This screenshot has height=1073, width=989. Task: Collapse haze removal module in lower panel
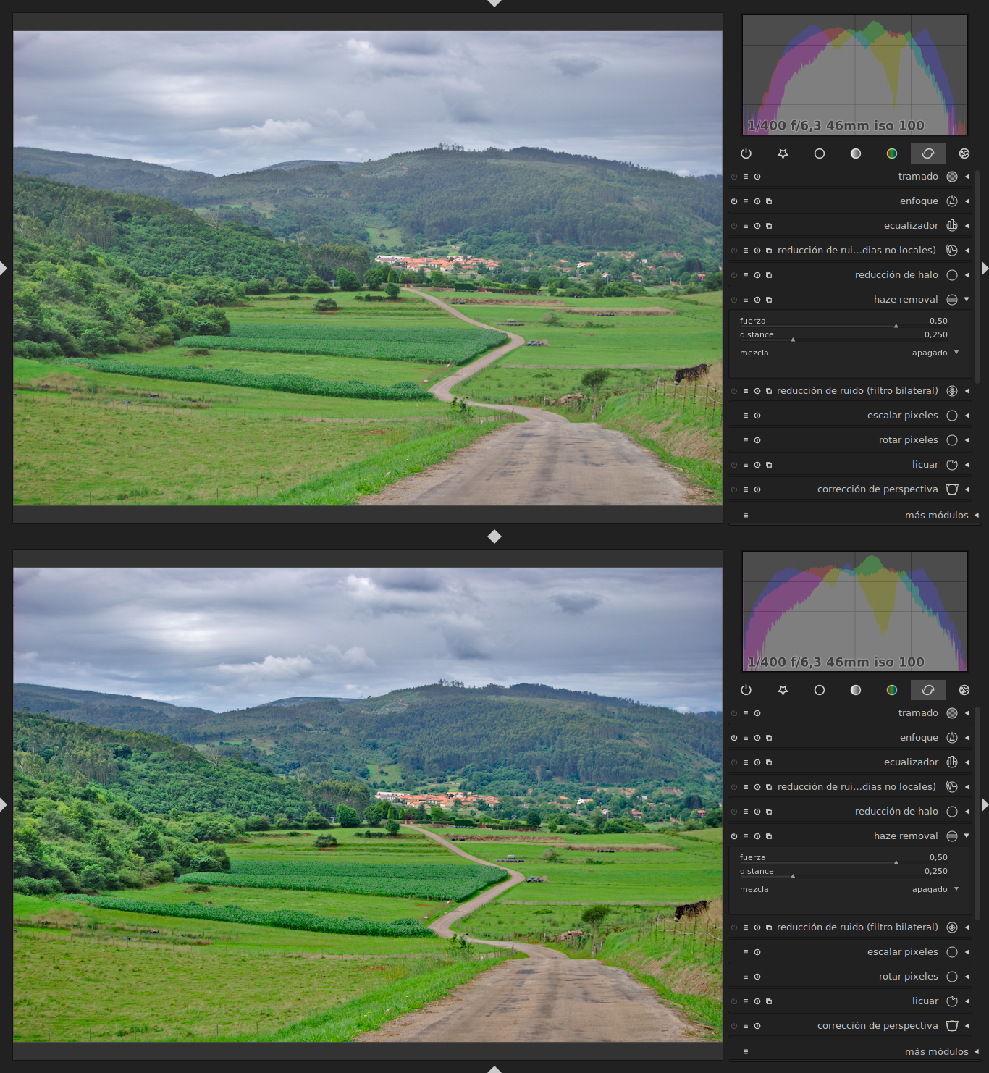tap(967, 836)
